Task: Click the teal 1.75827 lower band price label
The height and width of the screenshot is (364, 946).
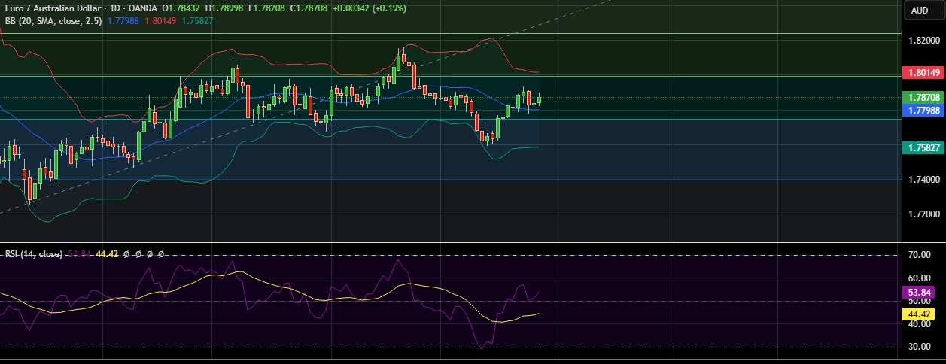Action: 923,148
